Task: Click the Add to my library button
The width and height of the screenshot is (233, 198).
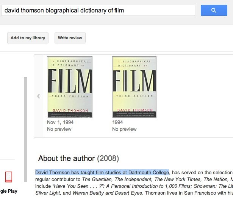Action: point(28,38)
